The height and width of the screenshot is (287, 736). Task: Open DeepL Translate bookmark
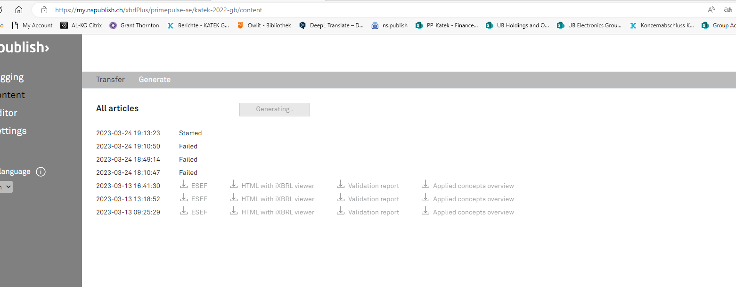click(x=331, y=25)
